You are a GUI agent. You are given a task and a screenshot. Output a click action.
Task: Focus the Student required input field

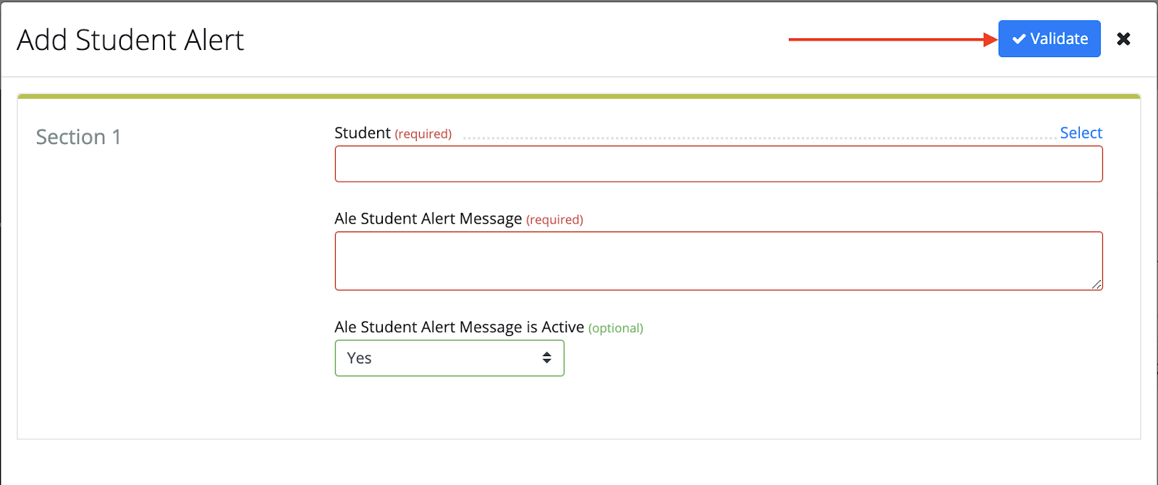coord(718,164)
